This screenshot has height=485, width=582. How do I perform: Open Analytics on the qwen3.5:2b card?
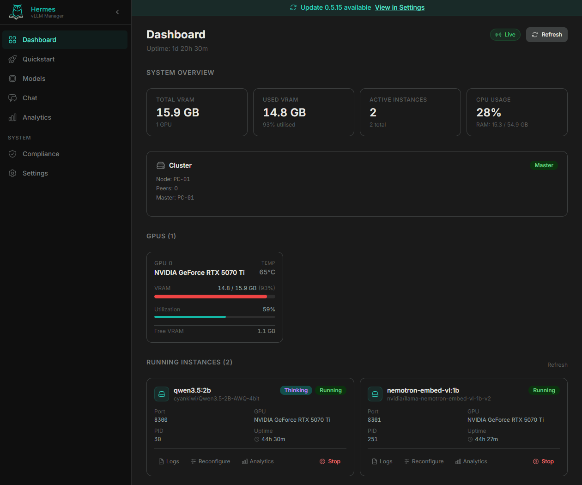pos(258,461)
